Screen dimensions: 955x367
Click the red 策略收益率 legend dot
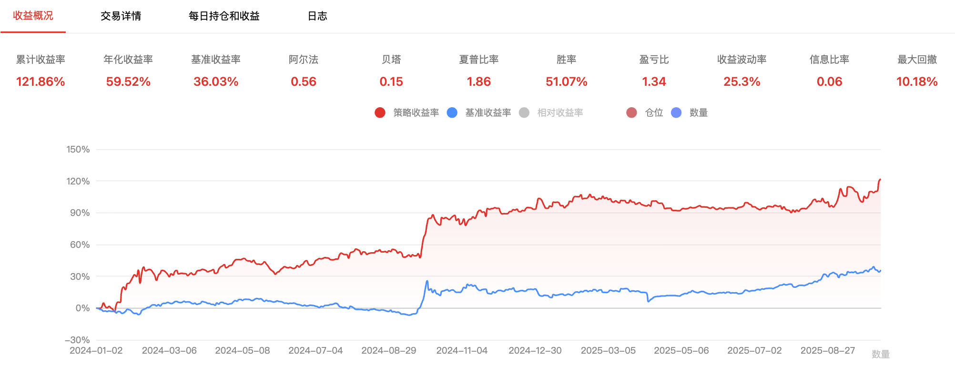380,112
